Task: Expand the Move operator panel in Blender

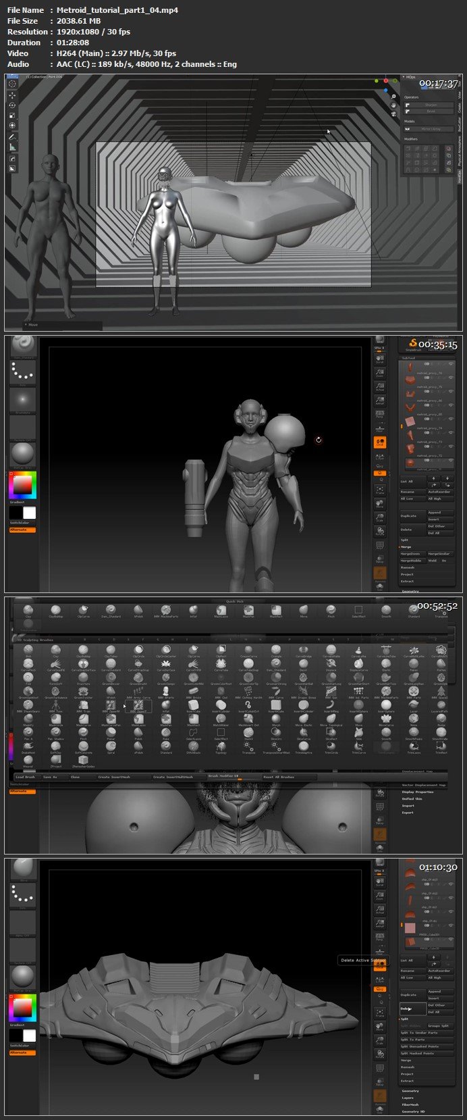Action: [x=32, y=324]
